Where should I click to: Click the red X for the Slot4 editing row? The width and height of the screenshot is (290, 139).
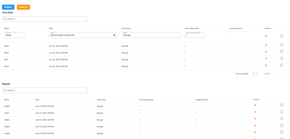click(266, 36)
